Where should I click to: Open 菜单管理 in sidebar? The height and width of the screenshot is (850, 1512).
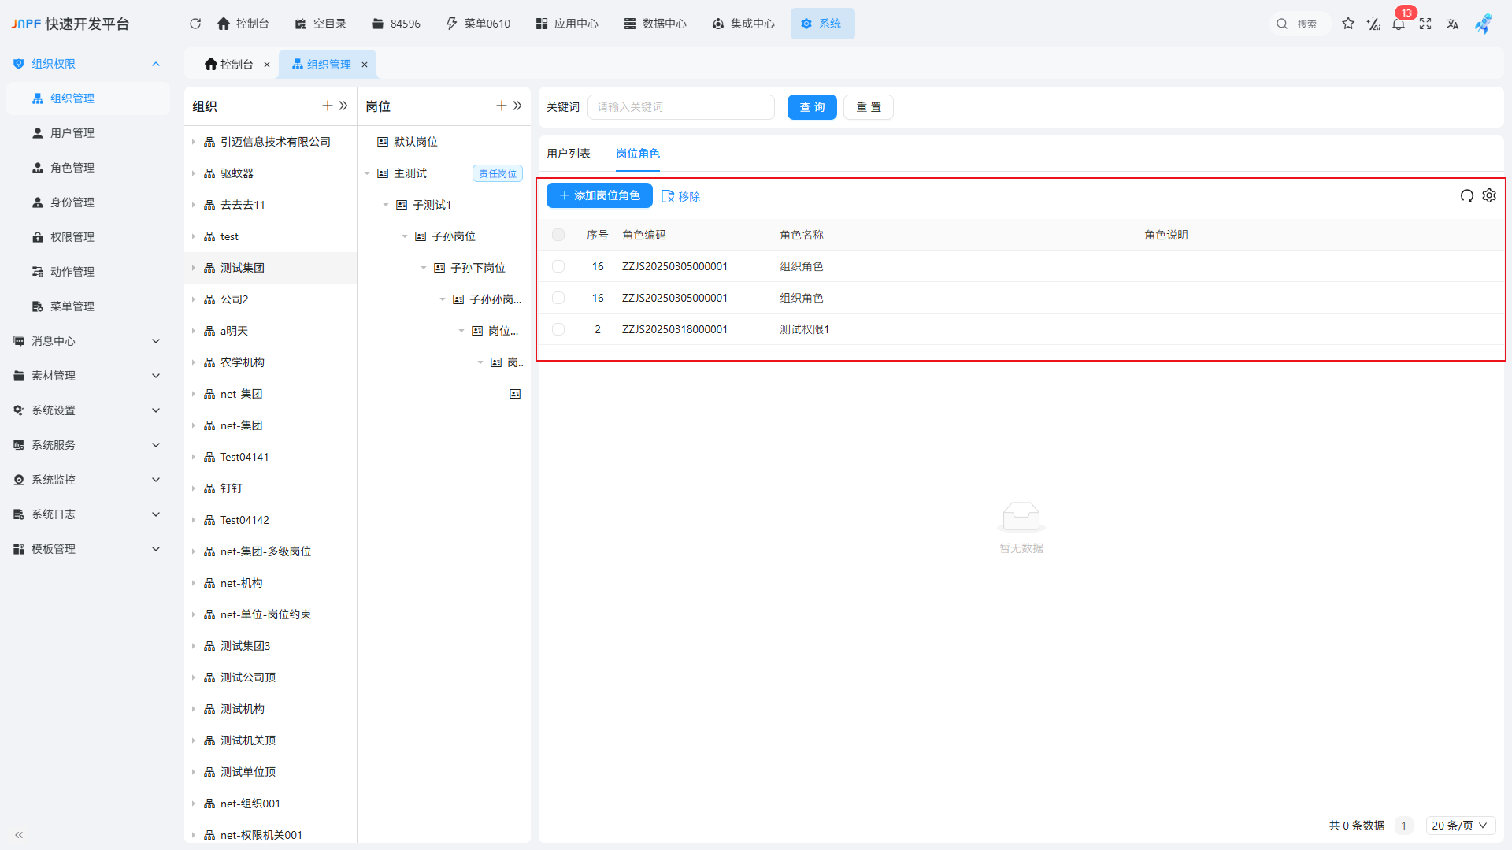point(88,306)
